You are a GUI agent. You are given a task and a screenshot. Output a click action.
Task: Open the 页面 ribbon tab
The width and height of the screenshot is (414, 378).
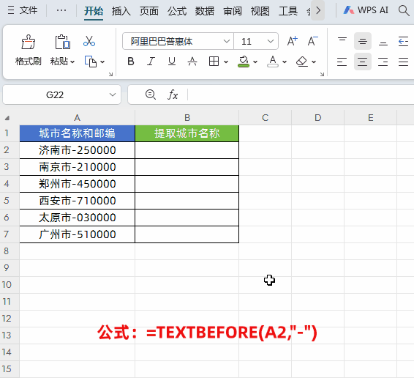(149, 11)
